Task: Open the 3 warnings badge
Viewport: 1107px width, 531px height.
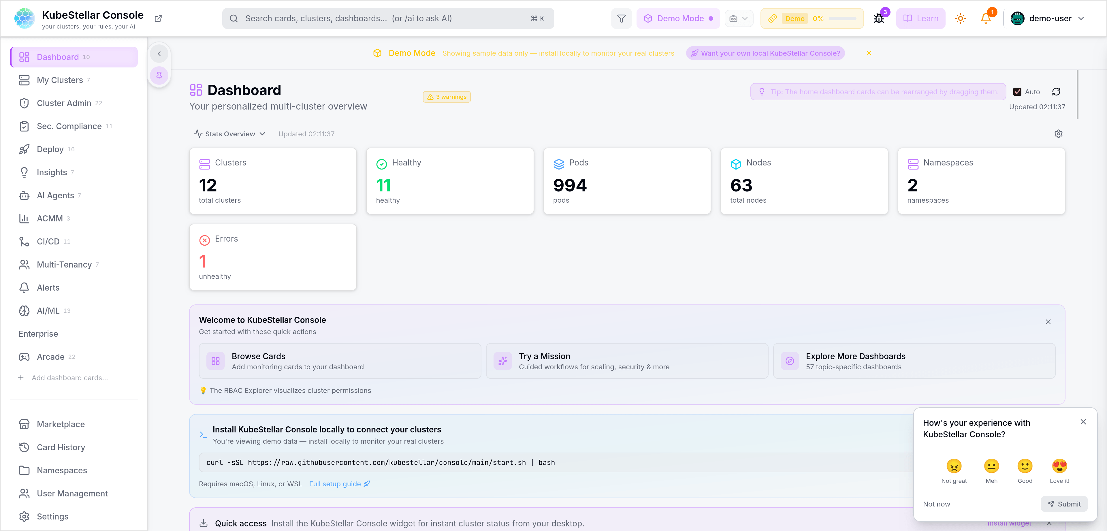Action: point(447,97)
